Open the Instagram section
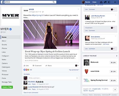 [x=5, y=56]
